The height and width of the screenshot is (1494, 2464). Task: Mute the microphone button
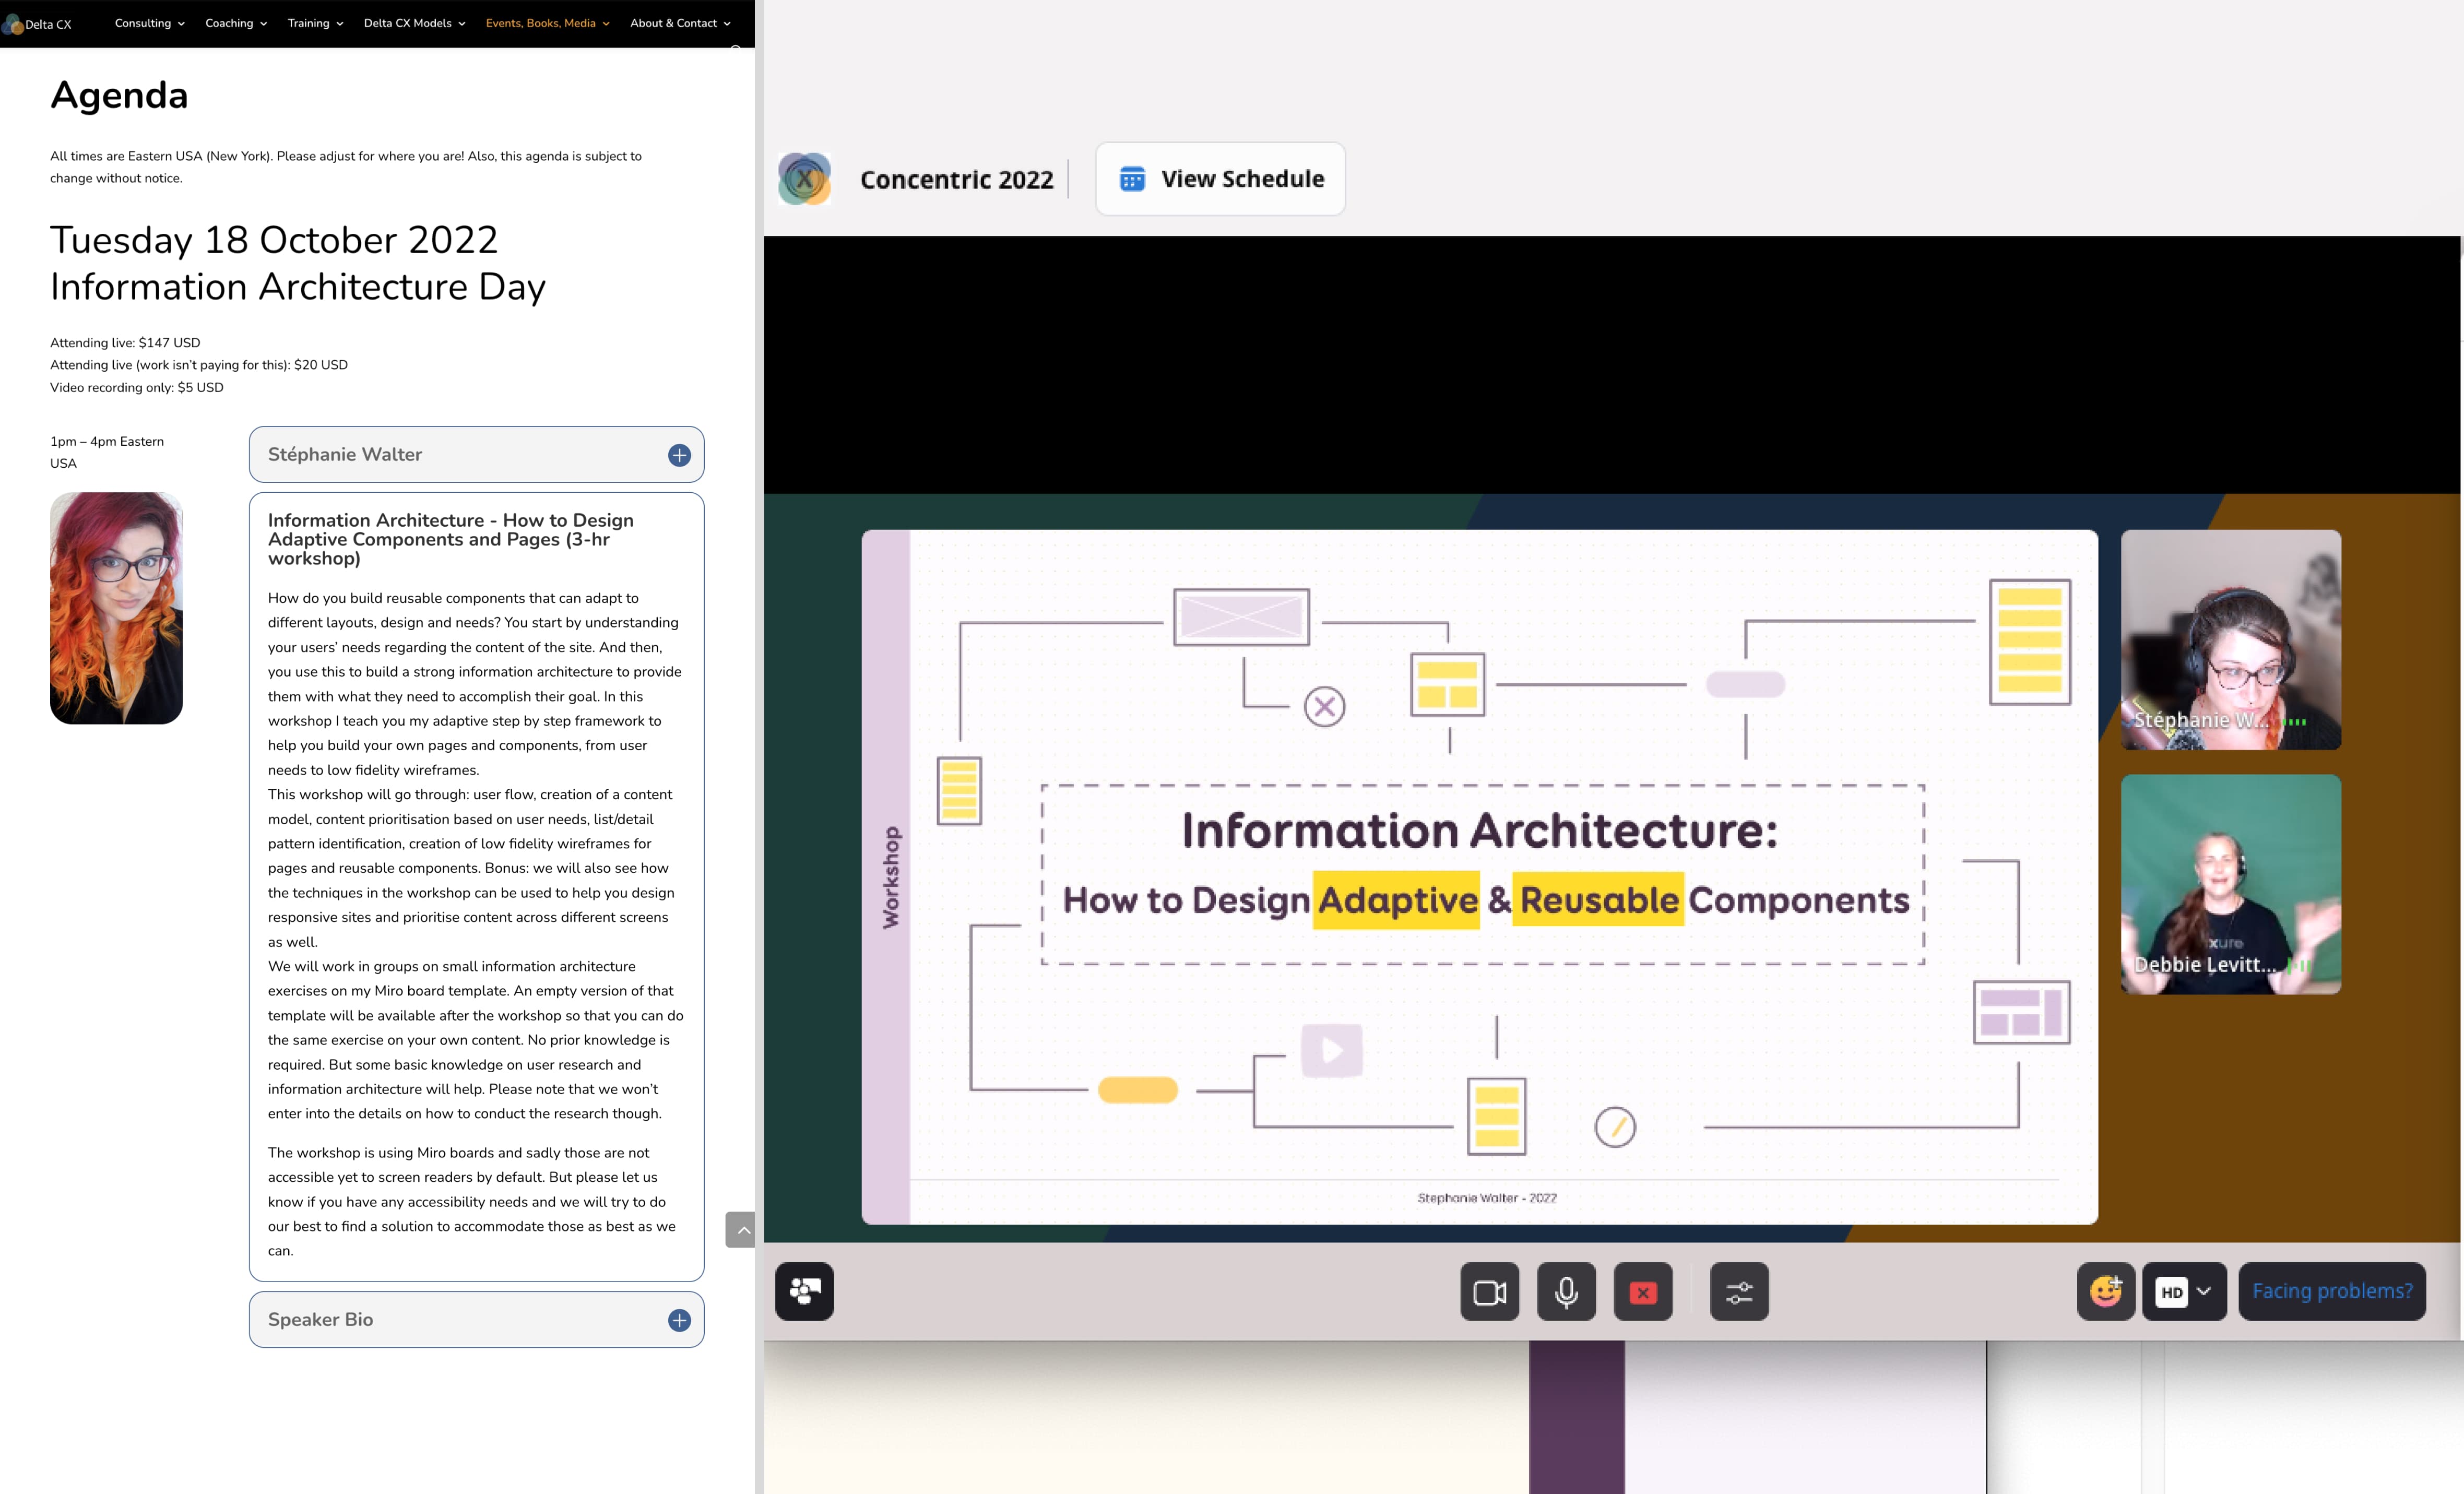pyautogui.click(x=1566, y=1292)
